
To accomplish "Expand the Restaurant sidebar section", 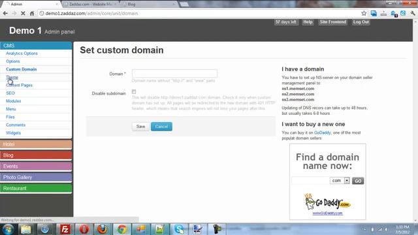I will click(36, 188).
